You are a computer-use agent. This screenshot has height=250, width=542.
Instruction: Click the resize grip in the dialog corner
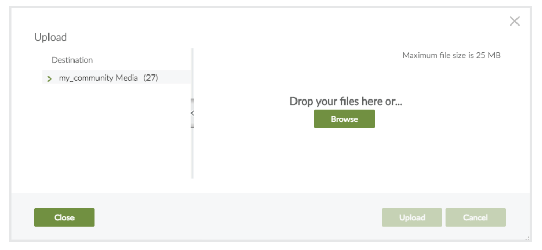[x=526, y=237]
